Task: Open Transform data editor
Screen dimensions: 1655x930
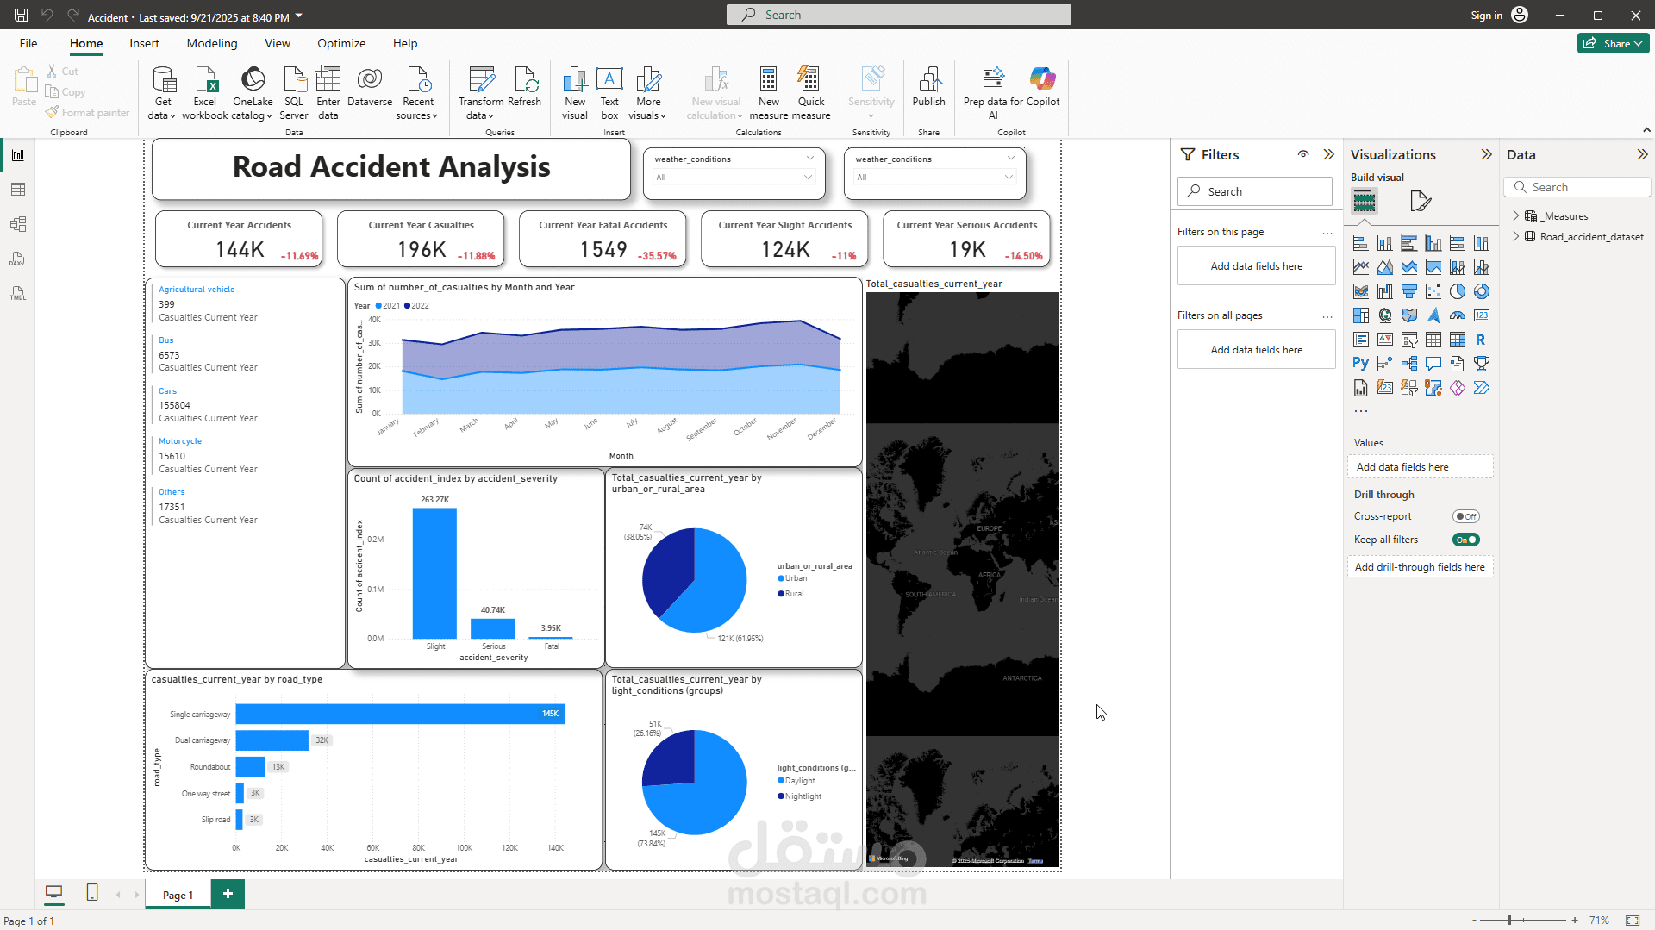Action: tap(481, 93)
